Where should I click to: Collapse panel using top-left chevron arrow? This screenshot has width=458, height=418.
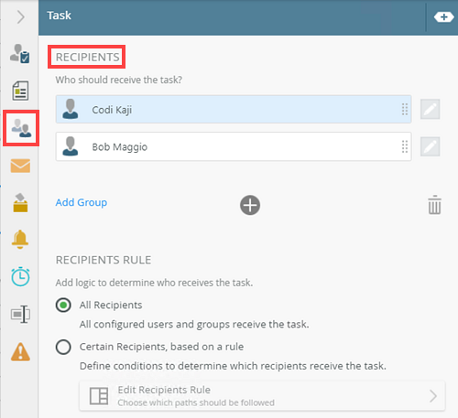[x=20, y=16]
